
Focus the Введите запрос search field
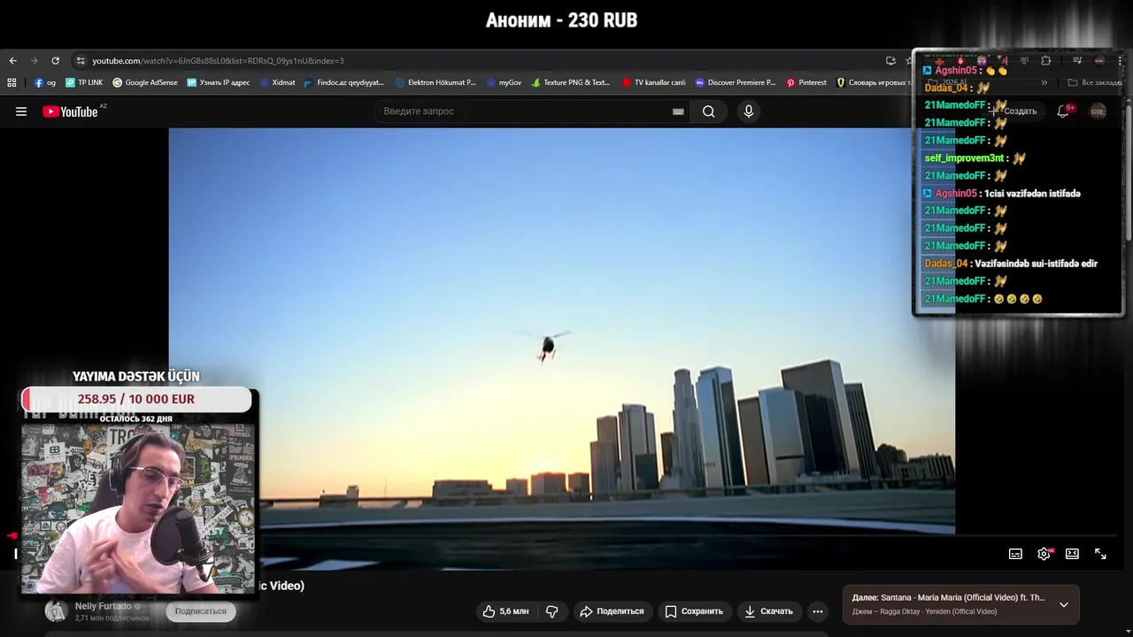point(522,111)
